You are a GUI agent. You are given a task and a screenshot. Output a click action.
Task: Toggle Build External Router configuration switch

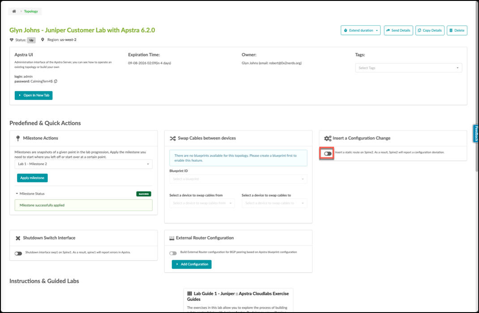(173, 253)
